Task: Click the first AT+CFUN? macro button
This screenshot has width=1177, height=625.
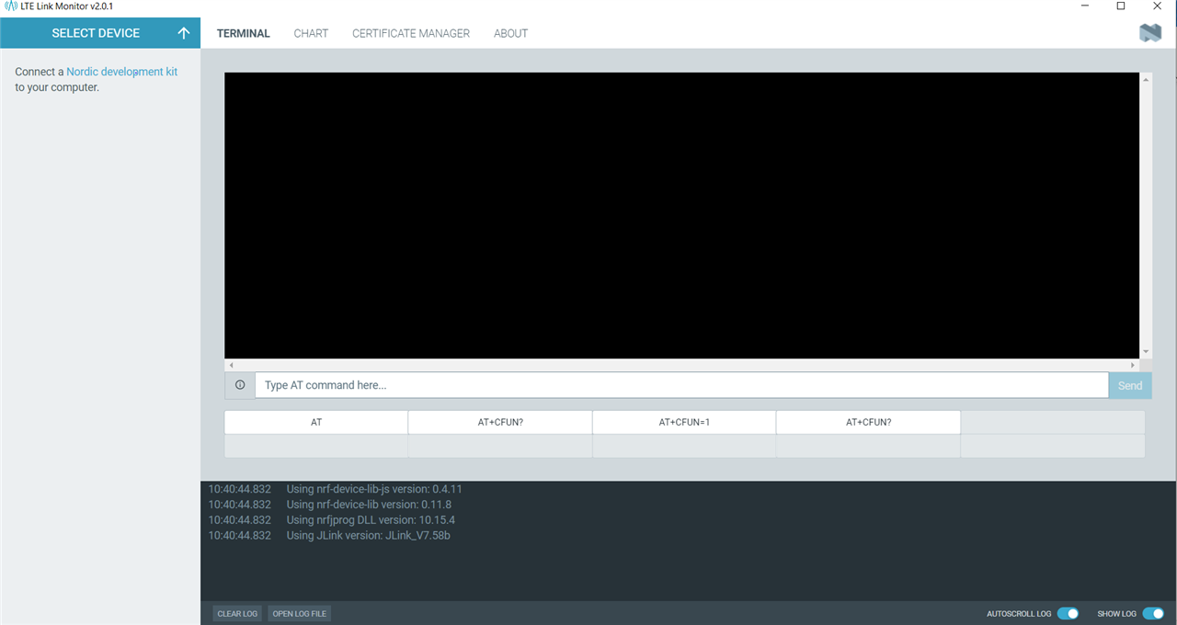Action: (500, 423)
